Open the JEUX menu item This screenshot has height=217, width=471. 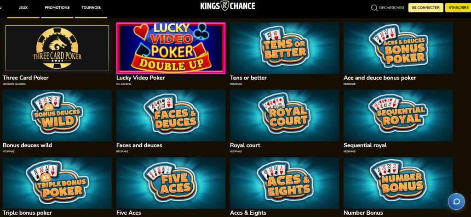pyautogui.click(x=23, y=7)
